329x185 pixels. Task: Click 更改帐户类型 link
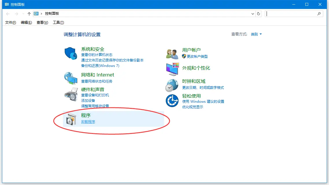(197, 56)
